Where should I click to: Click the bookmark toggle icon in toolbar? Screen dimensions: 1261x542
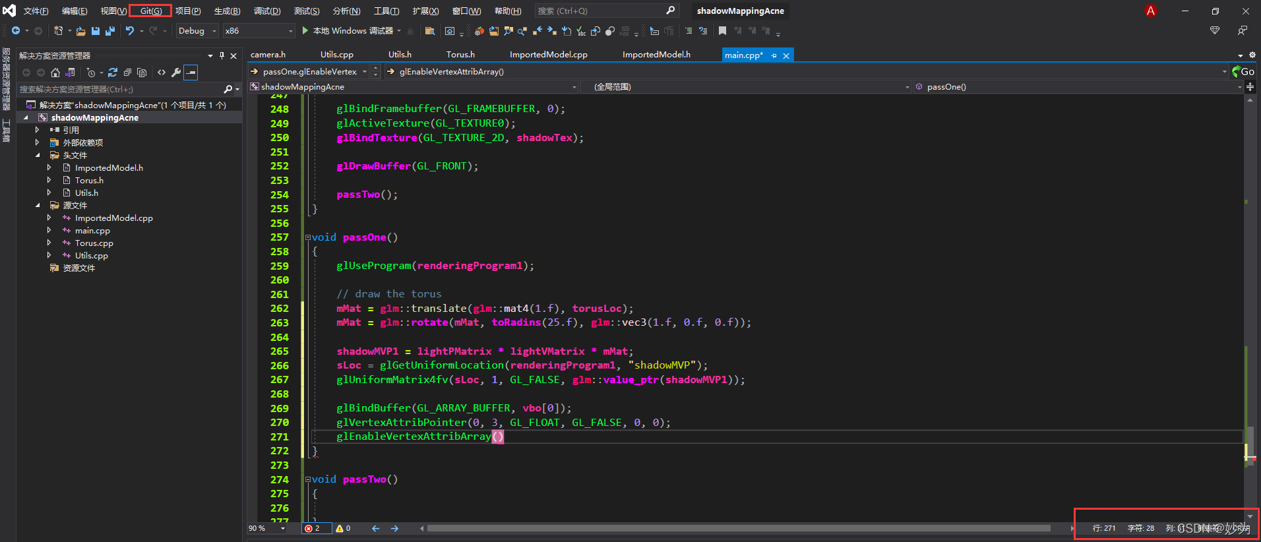coord(722,31)
